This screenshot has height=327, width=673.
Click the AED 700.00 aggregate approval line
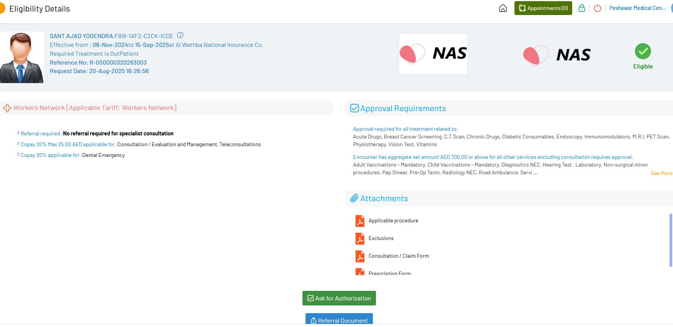(493, 157)
